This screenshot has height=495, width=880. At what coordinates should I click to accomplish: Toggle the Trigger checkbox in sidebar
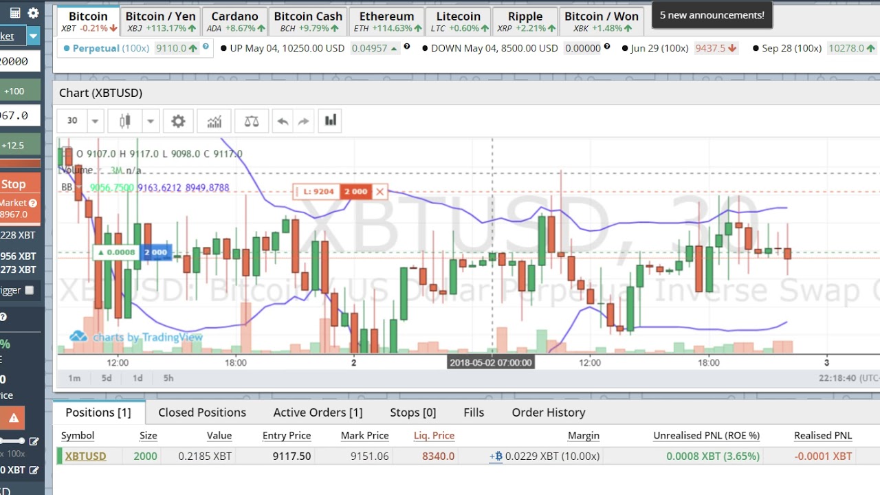click(x=29, y=290)
